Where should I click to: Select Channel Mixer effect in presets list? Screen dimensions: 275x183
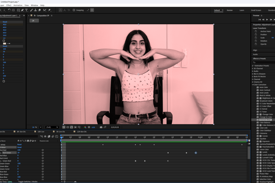click(x=265, y=120)
